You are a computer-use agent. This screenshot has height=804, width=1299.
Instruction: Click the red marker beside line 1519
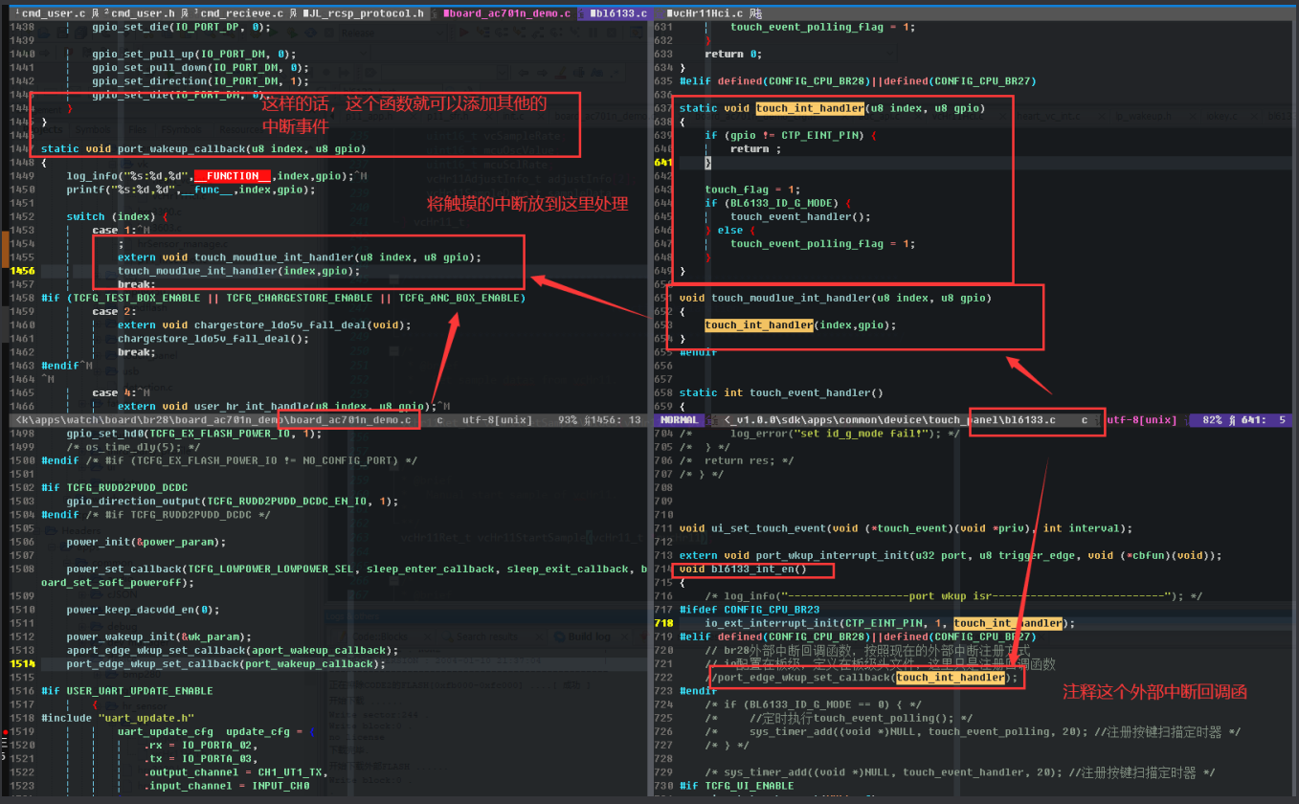[4, 731]
